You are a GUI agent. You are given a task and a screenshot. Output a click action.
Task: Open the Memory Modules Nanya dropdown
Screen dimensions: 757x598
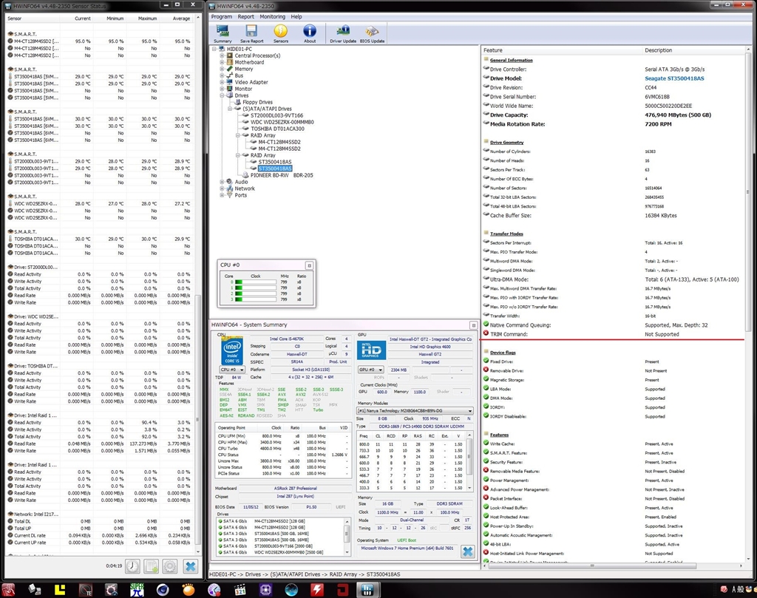pos(415,411)
